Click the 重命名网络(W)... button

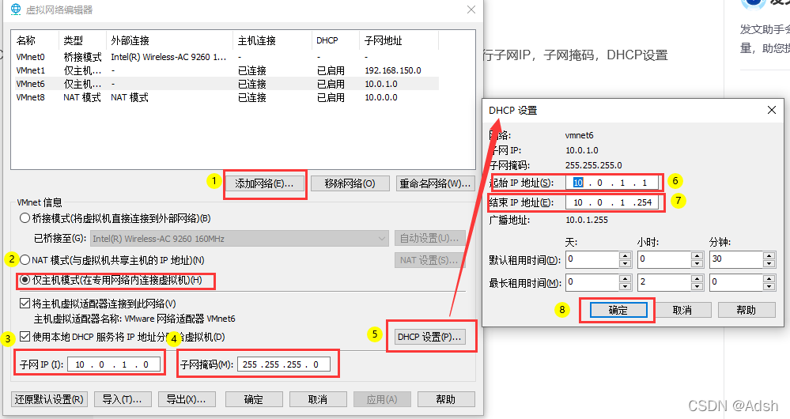point(435,184)
